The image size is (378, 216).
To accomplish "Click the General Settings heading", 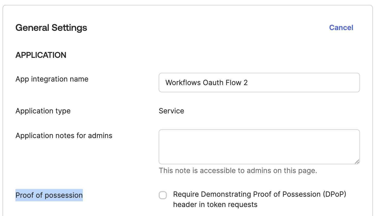I will coord(51,28).
